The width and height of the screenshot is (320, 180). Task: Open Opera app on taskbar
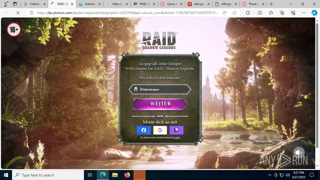click(x=139, y=175)
